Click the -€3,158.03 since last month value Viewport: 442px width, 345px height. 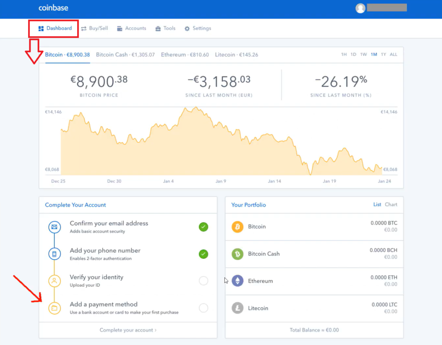point(219,82)
